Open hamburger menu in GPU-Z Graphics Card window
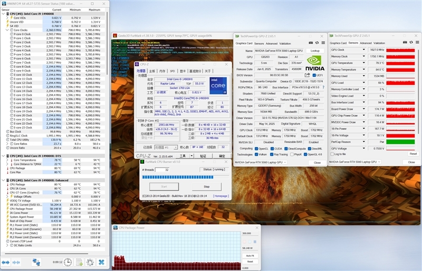 pyautogui.click(x=323, y=43)
